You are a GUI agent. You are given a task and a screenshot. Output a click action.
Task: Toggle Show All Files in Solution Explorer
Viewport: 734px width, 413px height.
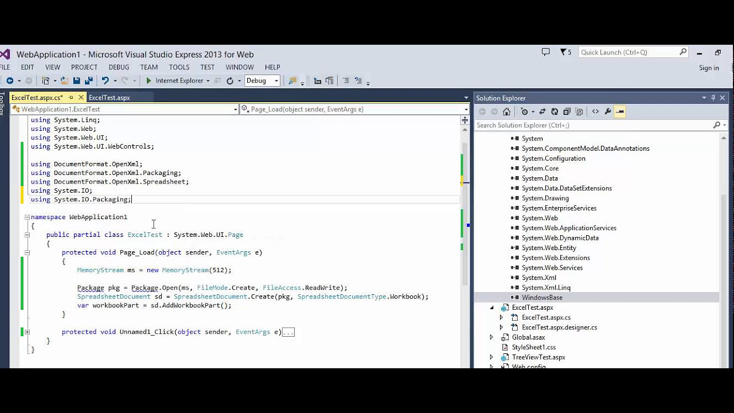click(x=579, y=112)
